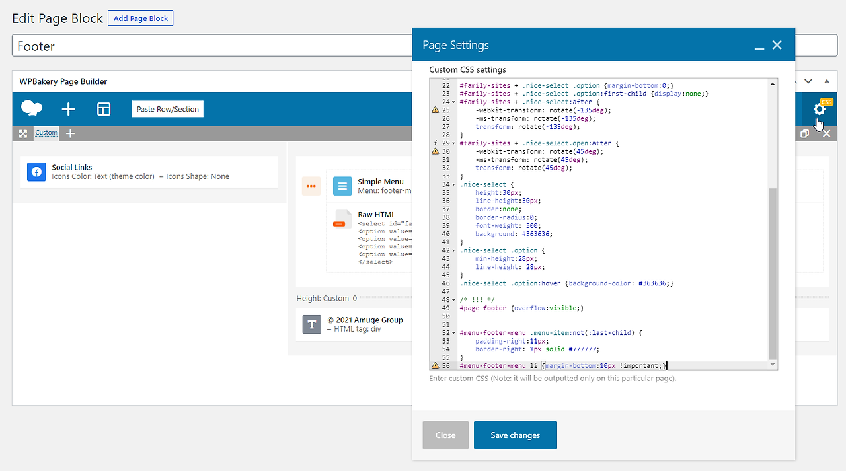Click the info icon on line 29

435,143
